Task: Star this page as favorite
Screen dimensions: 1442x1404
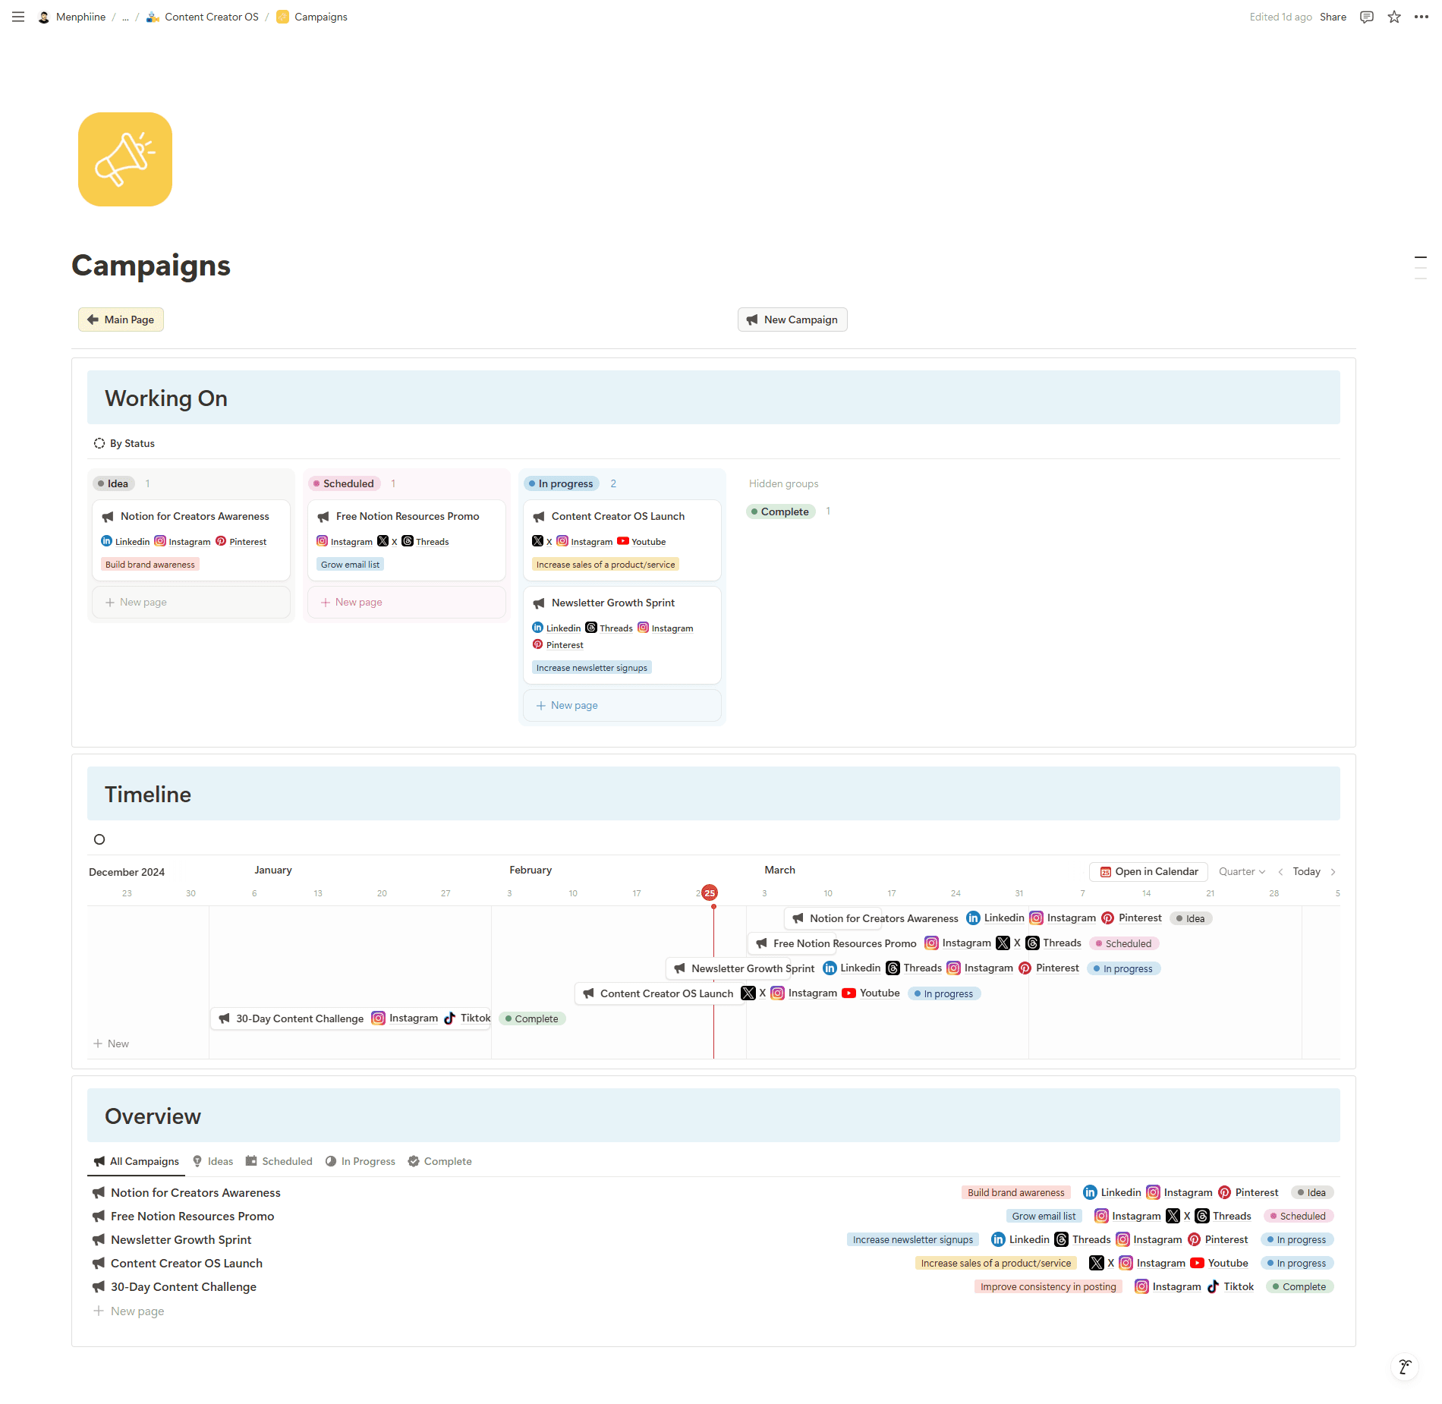Action: click(x=1394, y=17)
